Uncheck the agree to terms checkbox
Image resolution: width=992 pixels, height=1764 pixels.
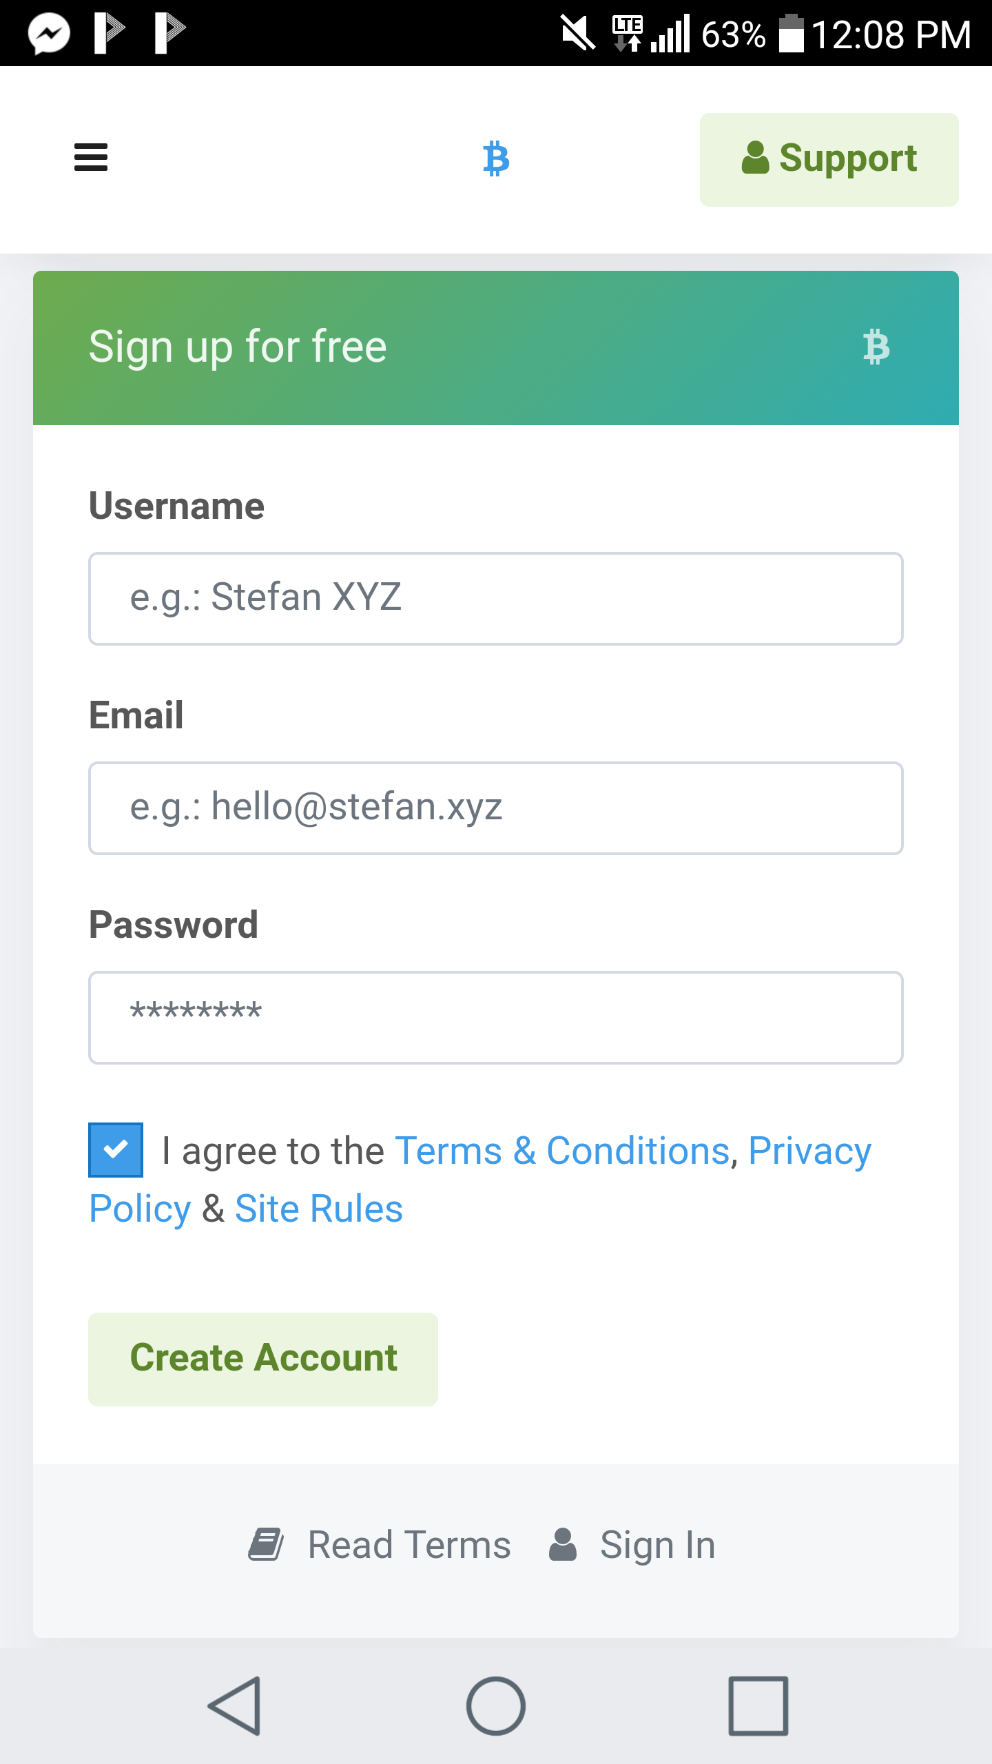coord(116,1149)
